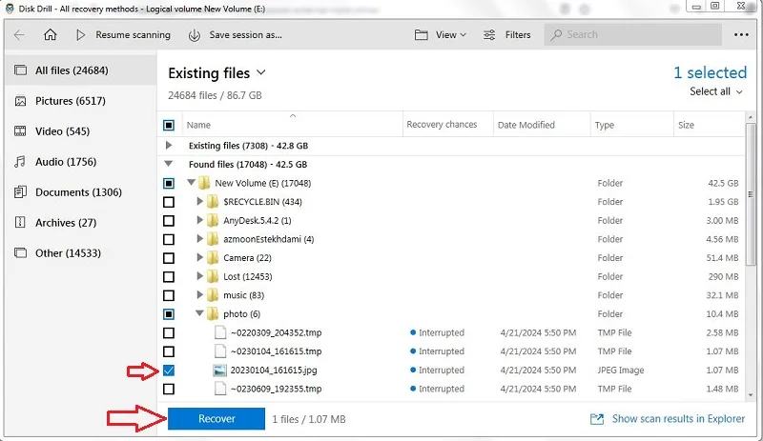The height and width of the screenshot is (441, 763).
Task: Click the $RECYCLE.BIN folder icon
Action: pos(213,201)
